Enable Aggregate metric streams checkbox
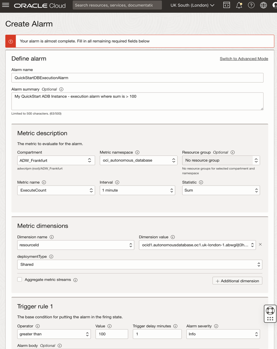The image size is (277, 349). coord(20,280)
